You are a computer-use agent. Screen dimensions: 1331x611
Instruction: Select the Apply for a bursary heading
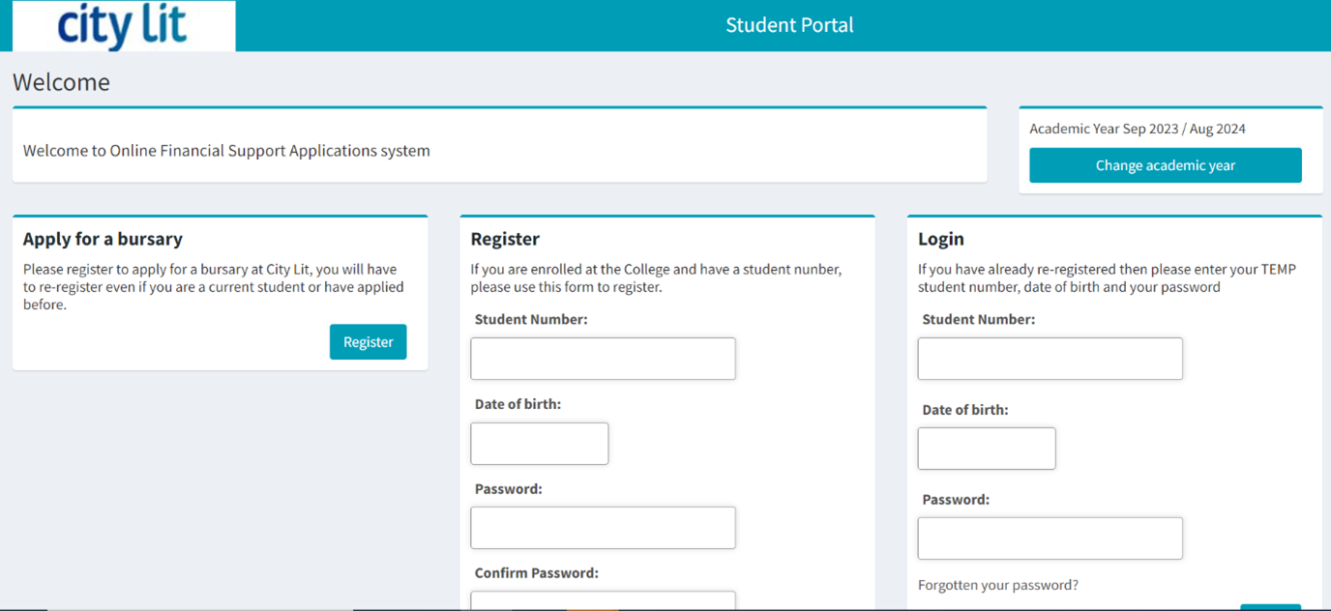click(103, 239)
